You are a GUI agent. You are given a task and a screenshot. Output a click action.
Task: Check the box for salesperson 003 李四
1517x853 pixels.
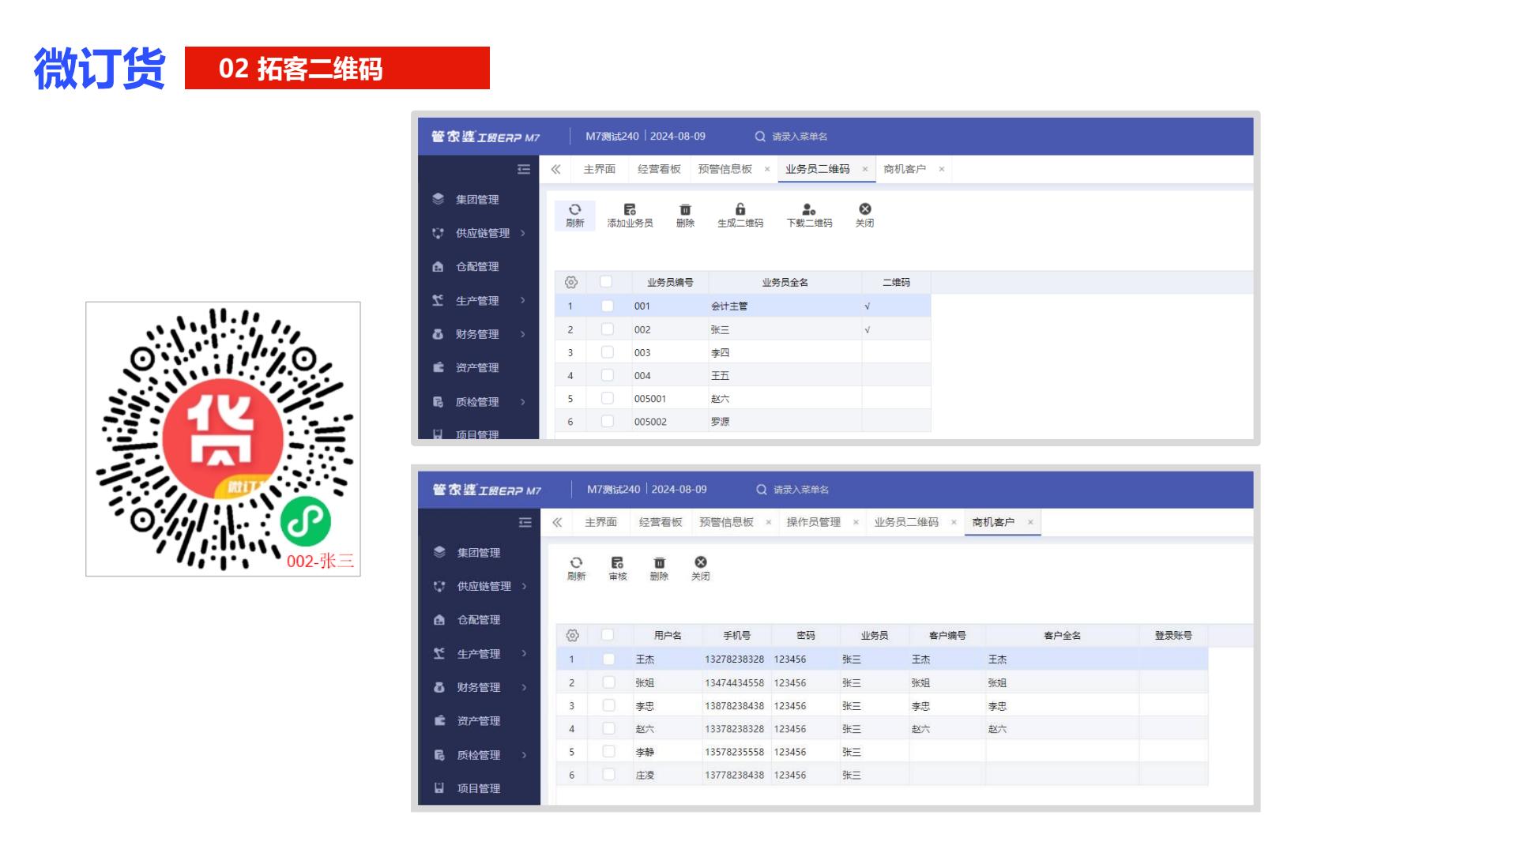click(607, 352)
